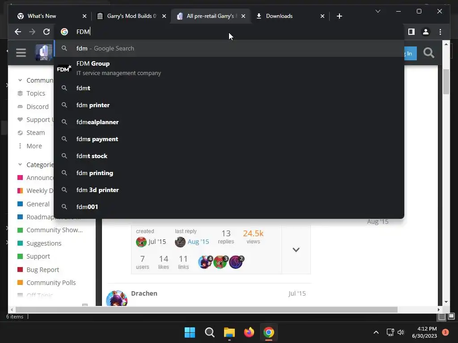
Task: Click the browser forward arrow
Action: tap(32, 32)
